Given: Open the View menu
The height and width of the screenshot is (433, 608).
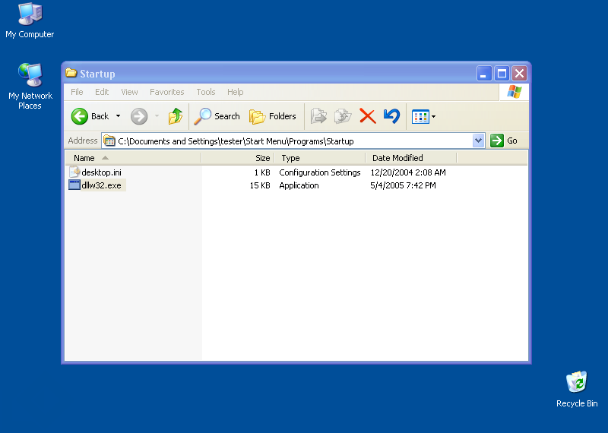Looking at the screenshot, I should pos(129,92).
